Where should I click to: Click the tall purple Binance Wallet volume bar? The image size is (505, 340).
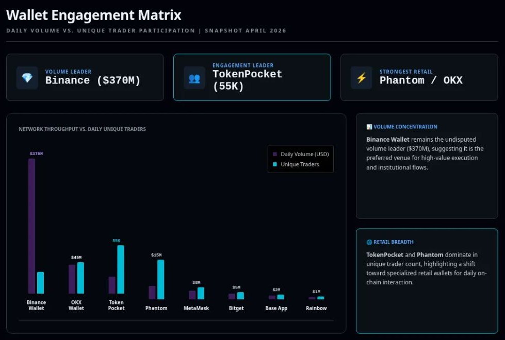[31, 226]
